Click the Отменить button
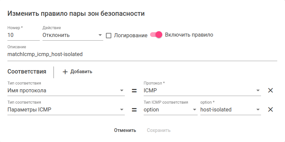Viewport: 285px width, 142px height. pyautogui.click(x=125, y=130)
